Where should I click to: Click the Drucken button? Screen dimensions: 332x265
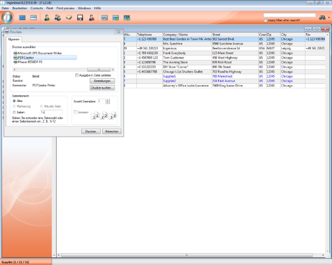91,131
